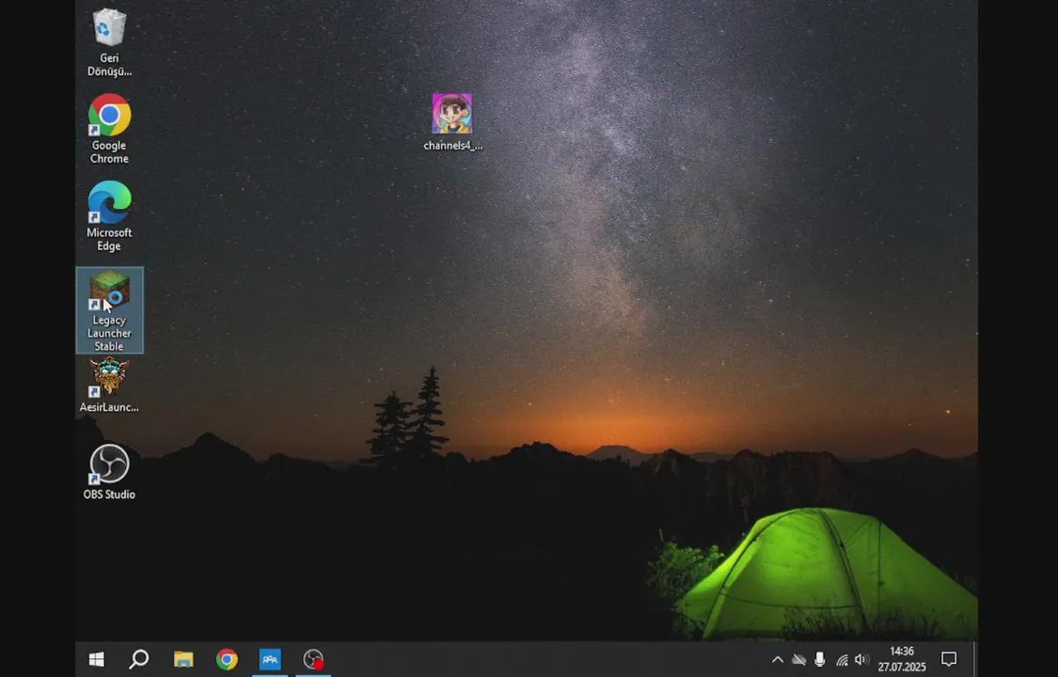Switch to the blue taskbar app with people icon
1058x677 pixels.
click(x=270, y=659)
